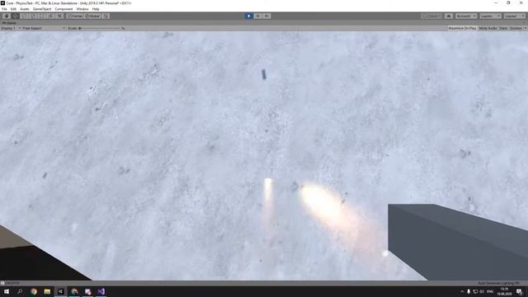Open File Explorer from taskbar
Viewport: 528px width, 297px height.
click(47, 291)
